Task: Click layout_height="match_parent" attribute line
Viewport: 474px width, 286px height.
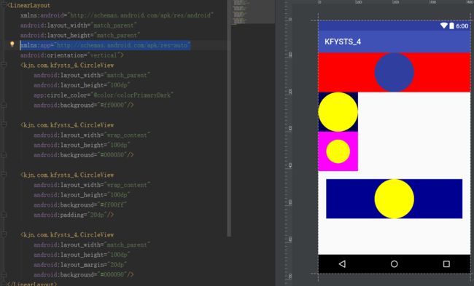Action: [80, 36]
